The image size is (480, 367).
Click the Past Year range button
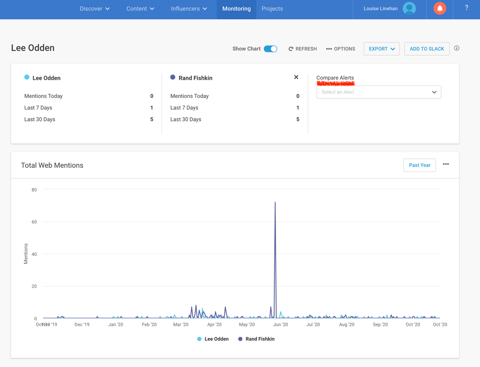click(x=420, y=165)
